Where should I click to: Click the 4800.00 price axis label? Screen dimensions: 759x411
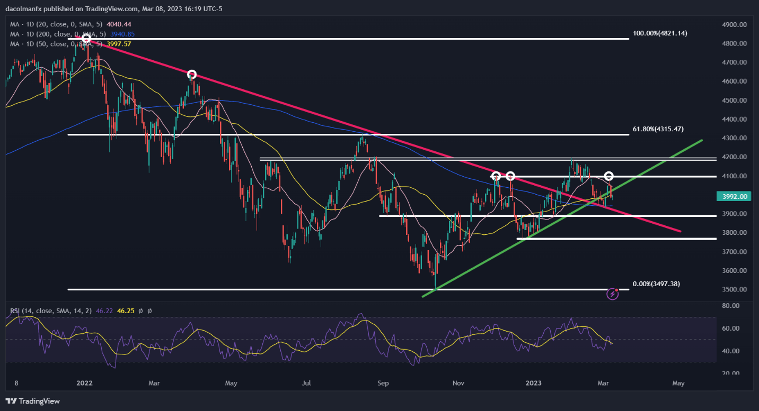point(735,44)
